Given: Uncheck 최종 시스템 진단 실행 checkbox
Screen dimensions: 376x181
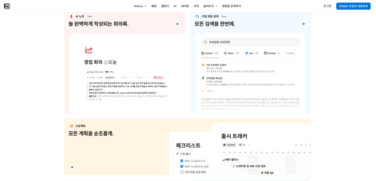Looking at the screenshot, I should 182,166.
